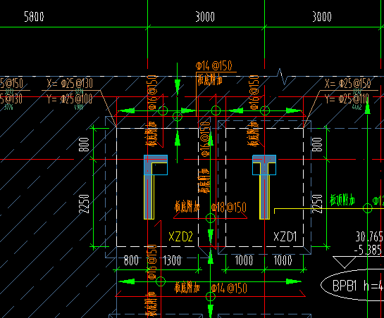Pick the Y= Φ25@100 reinforcement label

tap(70, 99)
